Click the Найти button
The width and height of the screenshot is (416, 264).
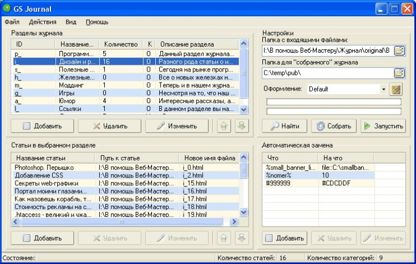[285, 126]
